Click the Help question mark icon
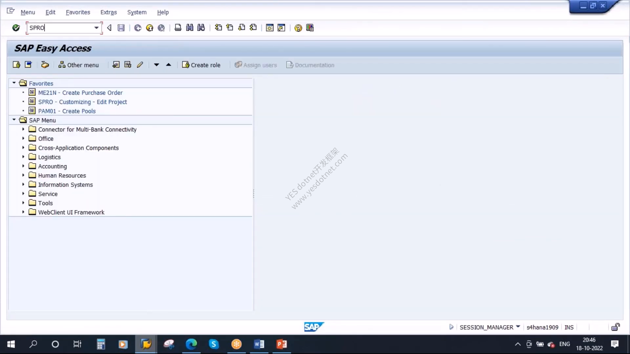 pyautogui.click(x=298, y=28)
